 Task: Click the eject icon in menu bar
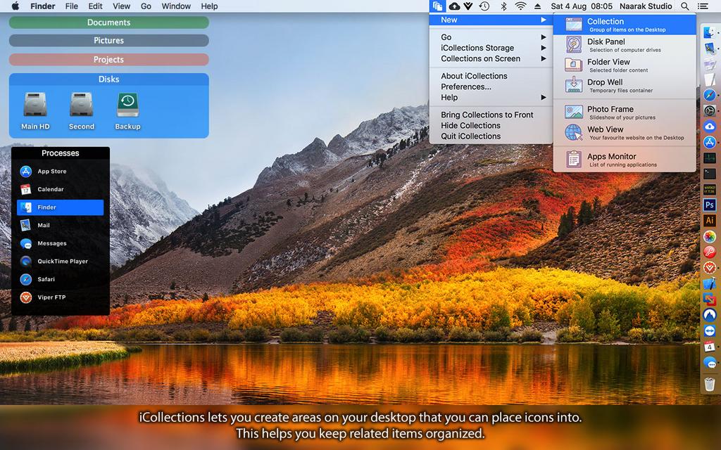(x=537, y=6)
